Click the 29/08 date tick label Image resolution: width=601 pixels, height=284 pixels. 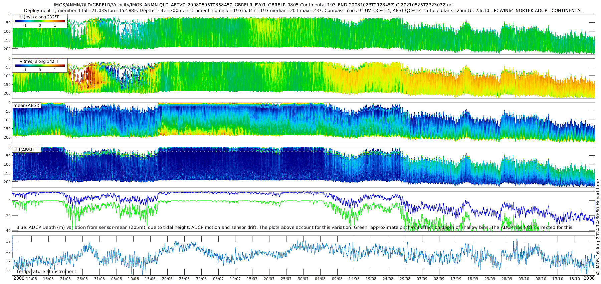tap(405, 279)
